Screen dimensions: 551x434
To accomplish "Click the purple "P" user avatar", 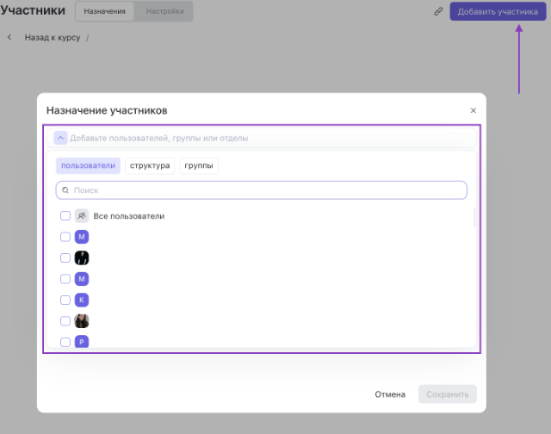I will click(82, 342).
